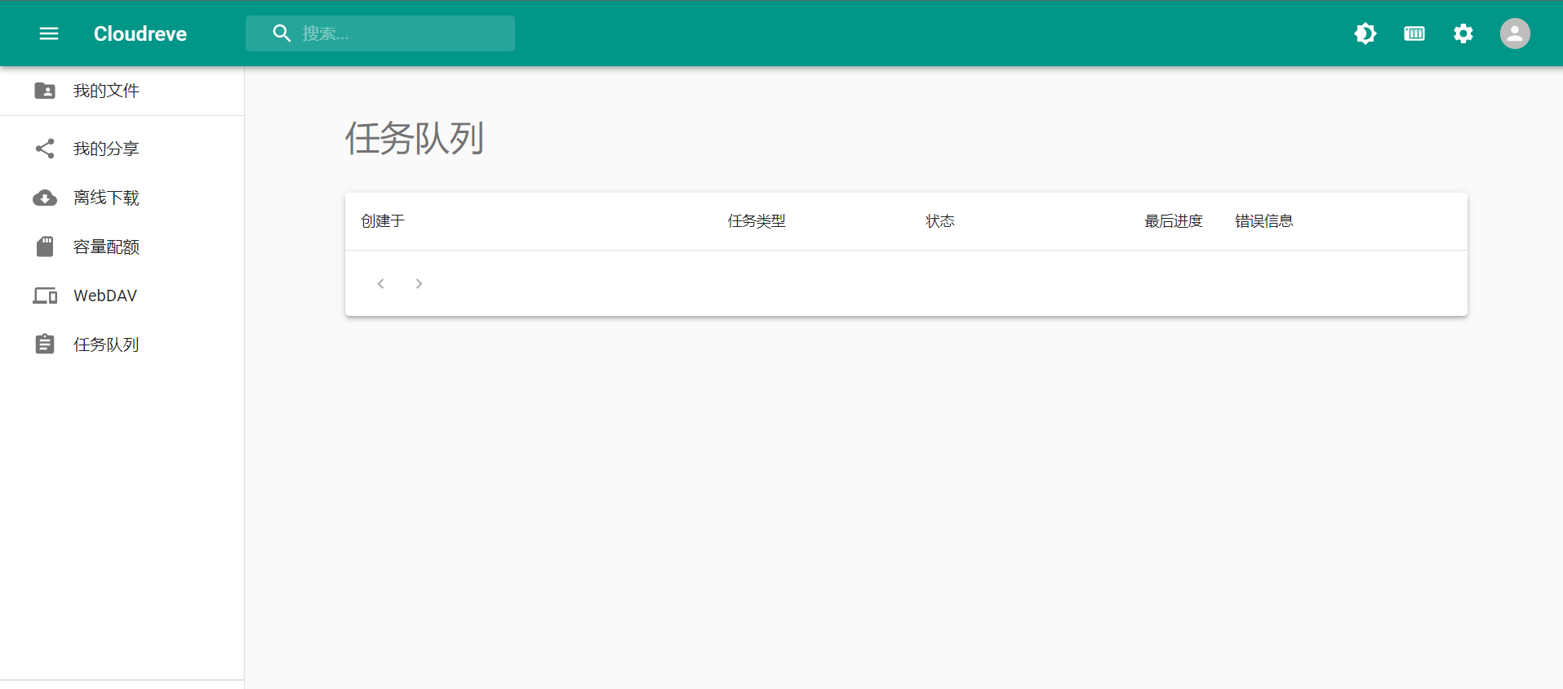Click the share icon in sidebar

45,149
